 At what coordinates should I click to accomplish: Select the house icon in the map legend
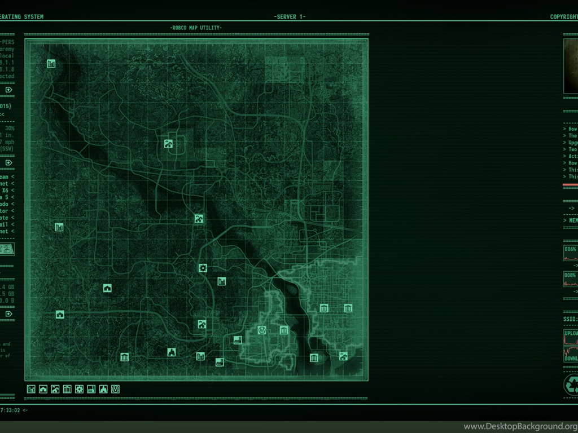tap(43, 389)
